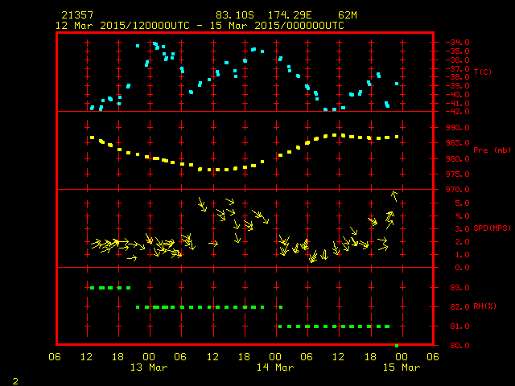The image size is (515, 386).
Task: Click the Pre (mb) pressure axis label
Action: click(x=488, y=150)
